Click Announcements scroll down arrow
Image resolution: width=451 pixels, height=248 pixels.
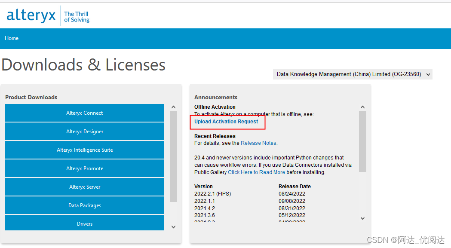pyautogui.click(x=362, y=218)
